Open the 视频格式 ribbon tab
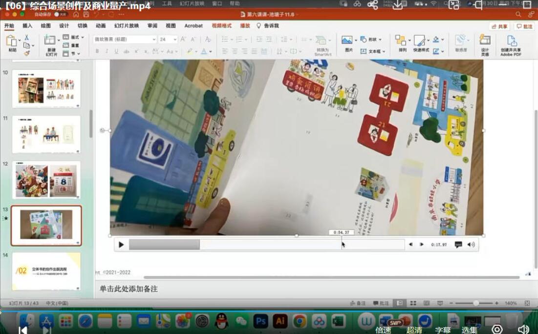The image size is (538, 334). coord(222,26)
